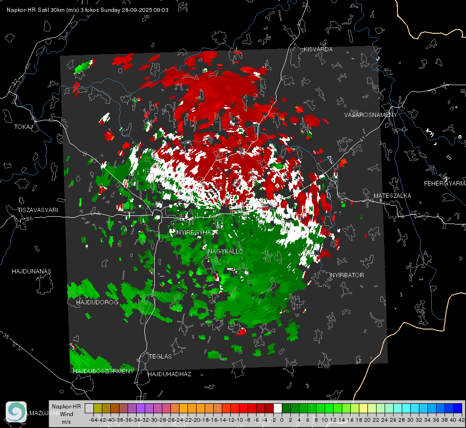
Task: Click the '-64' legend value
Action: click(x=93, y=420)
